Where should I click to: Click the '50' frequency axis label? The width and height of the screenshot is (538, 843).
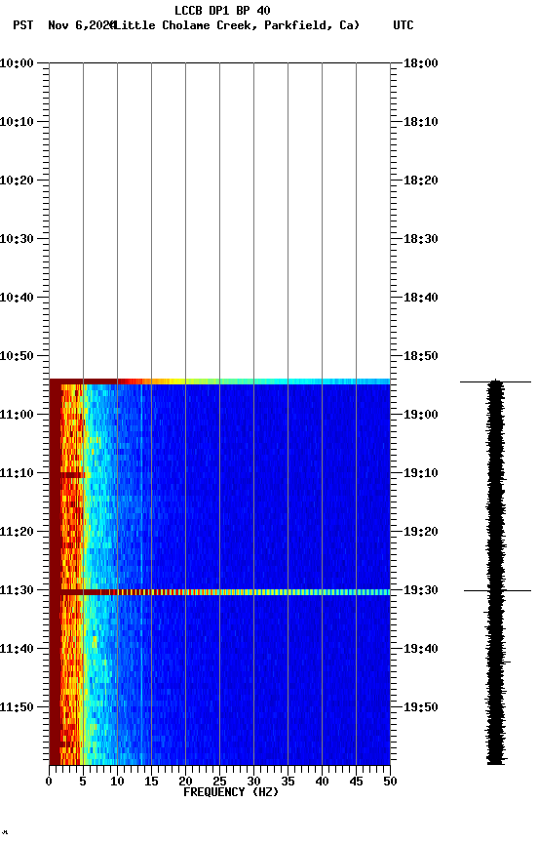click(391, 782)
